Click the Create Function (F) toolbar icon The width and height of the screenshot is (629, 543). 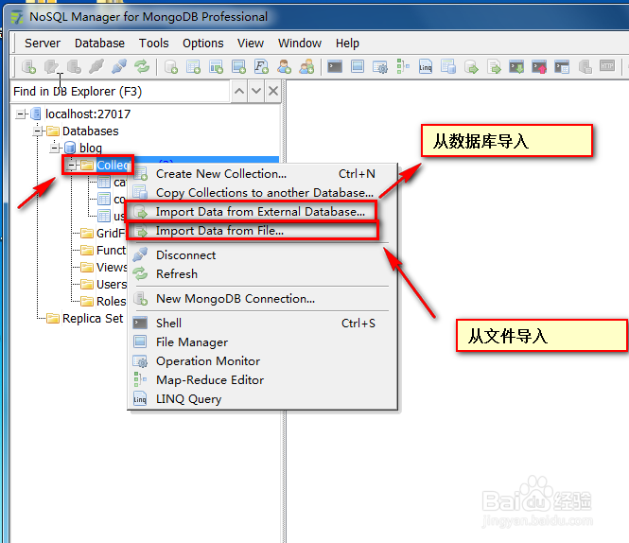[261, 66]
